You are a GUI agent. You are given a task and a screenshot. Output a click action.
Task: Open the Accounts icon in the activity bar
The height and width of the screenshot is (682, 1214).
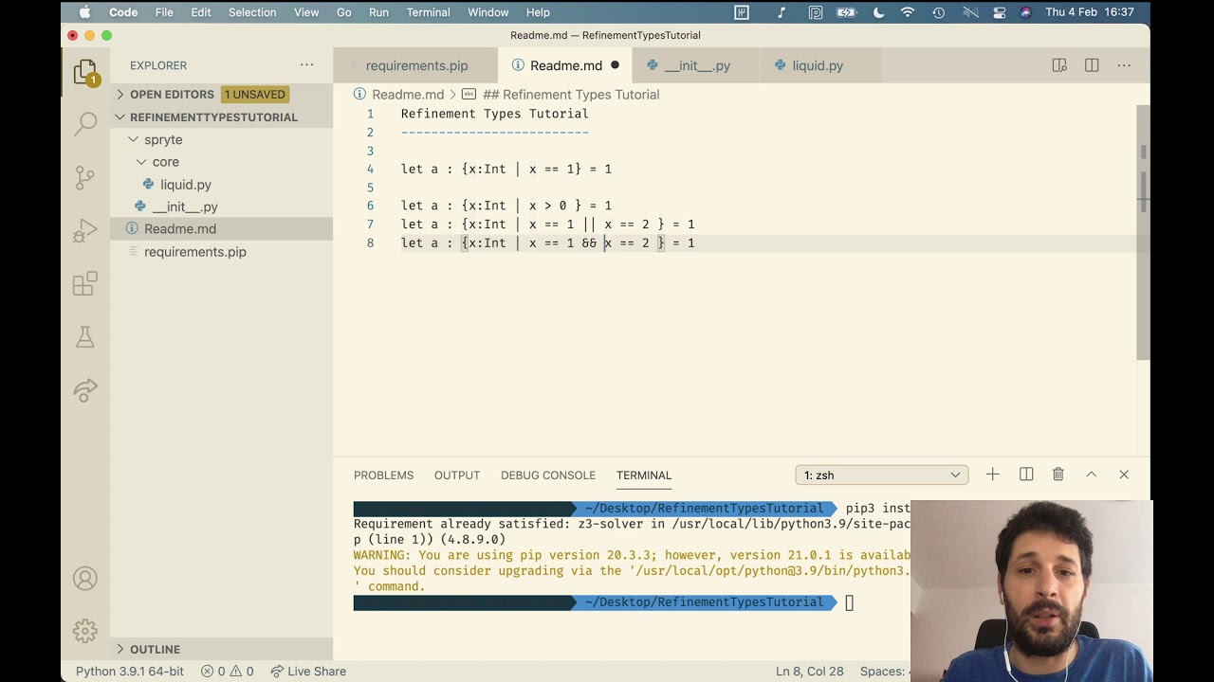(x=85, y=578)
